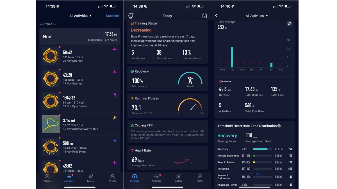Screen dimensions: 337x189
Task: Open All Activities dropdown on activities list
Action: tap(81, 16)
